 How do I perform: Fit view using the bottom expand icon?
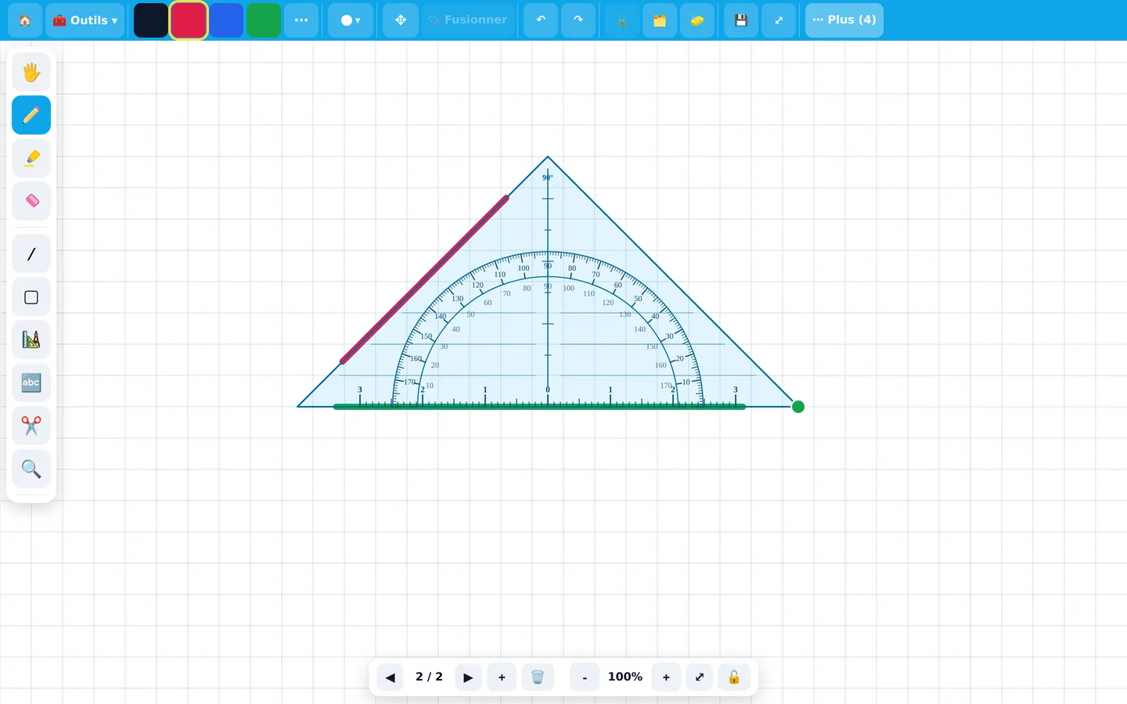pos(700,677)
